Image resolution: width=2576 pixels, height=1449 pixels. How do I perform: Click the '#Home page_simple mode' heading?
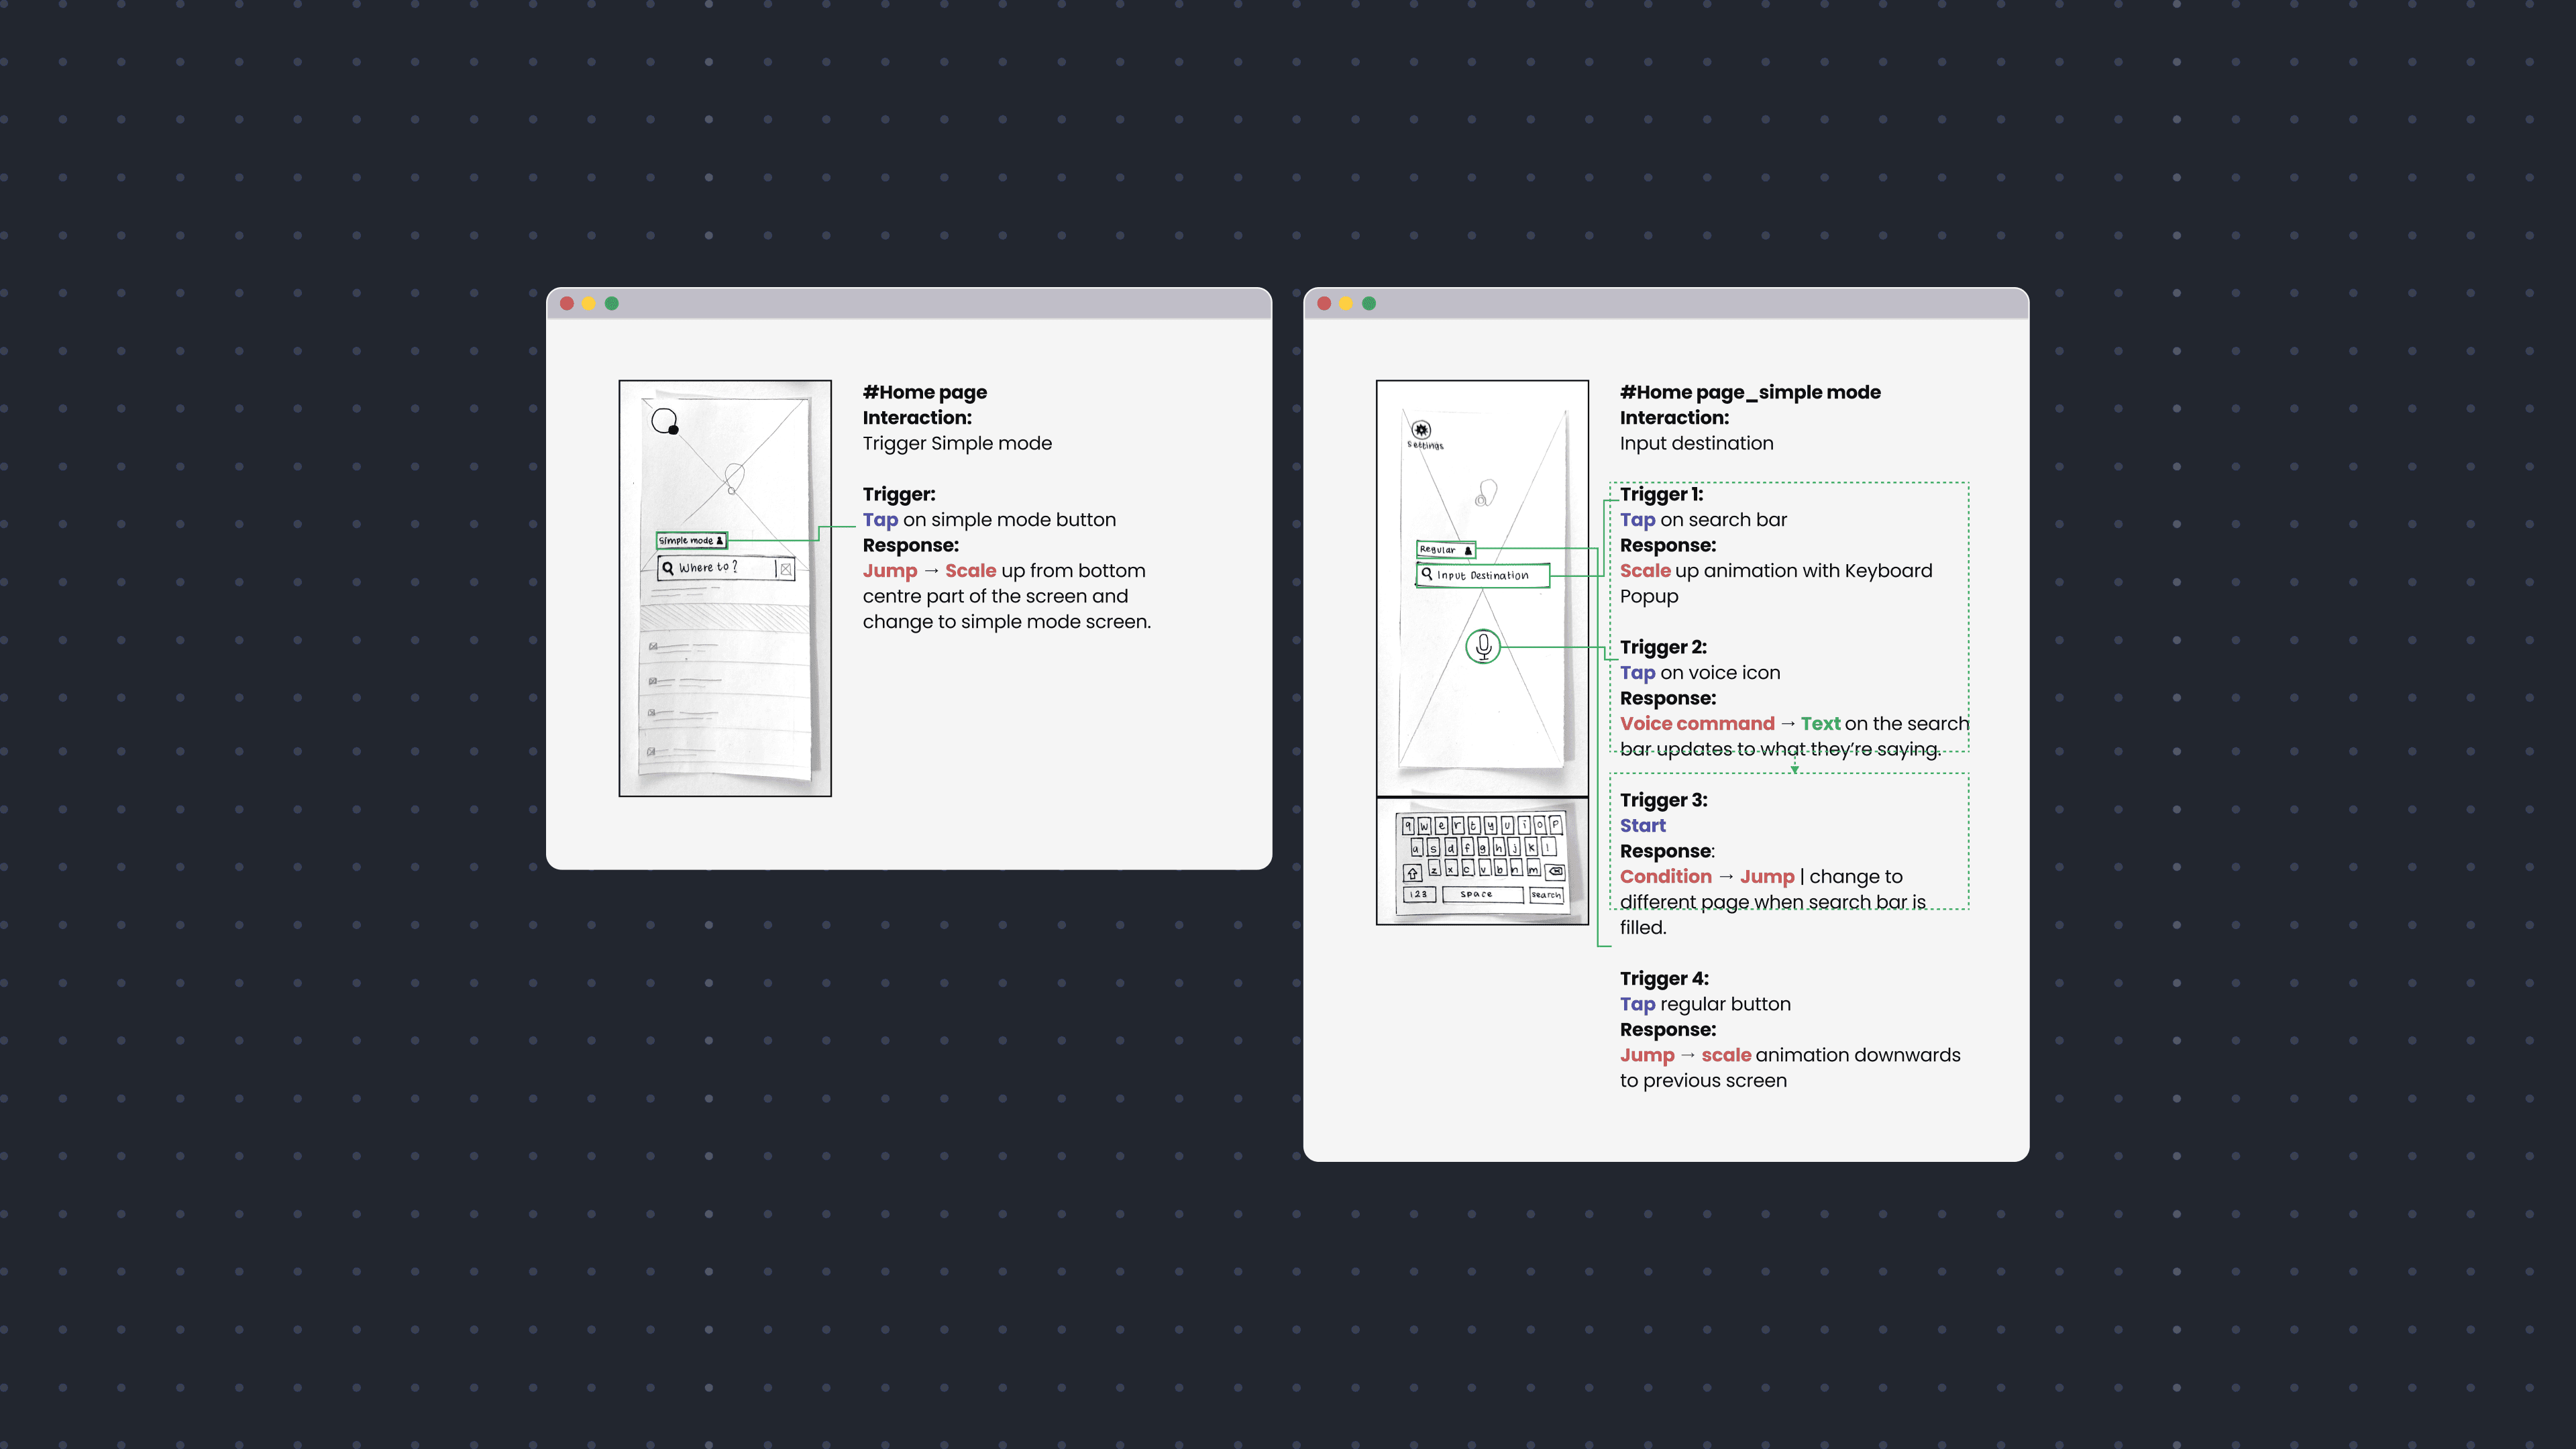pos(1750,392)
